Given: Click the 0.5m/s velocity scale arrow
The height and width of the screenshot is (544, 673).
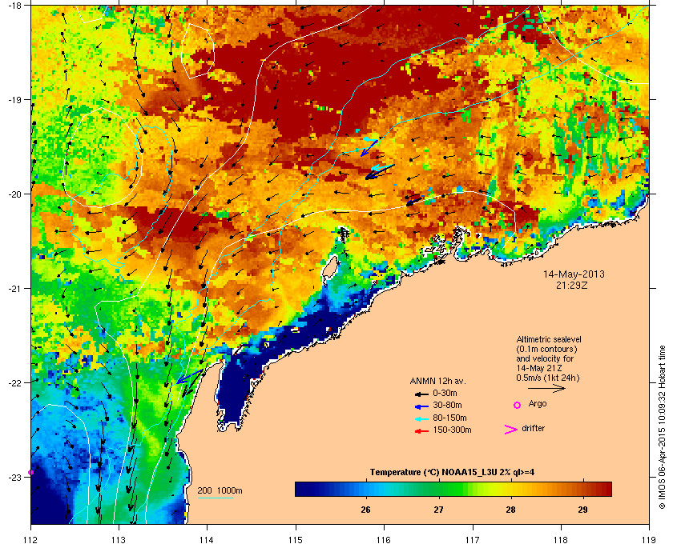Looking at the screenshot, I should 546,389.
